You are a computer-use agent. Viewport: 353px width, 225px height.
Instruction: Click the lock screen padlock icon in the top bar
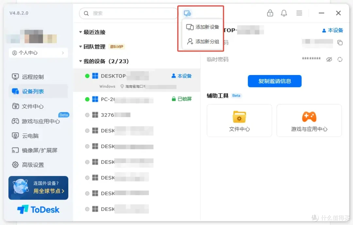270,13
